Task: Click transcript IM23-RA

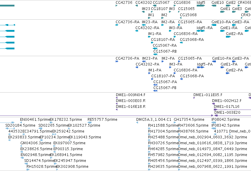Action: point(150,22)
